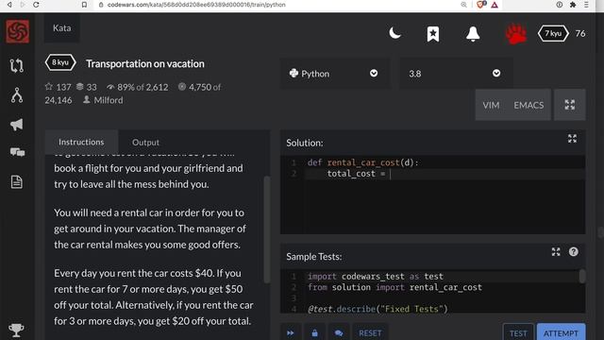The width and height of the screenshot is (604, 340).
Task: Open the red paw profile avatar
Action: coord(515,34)
